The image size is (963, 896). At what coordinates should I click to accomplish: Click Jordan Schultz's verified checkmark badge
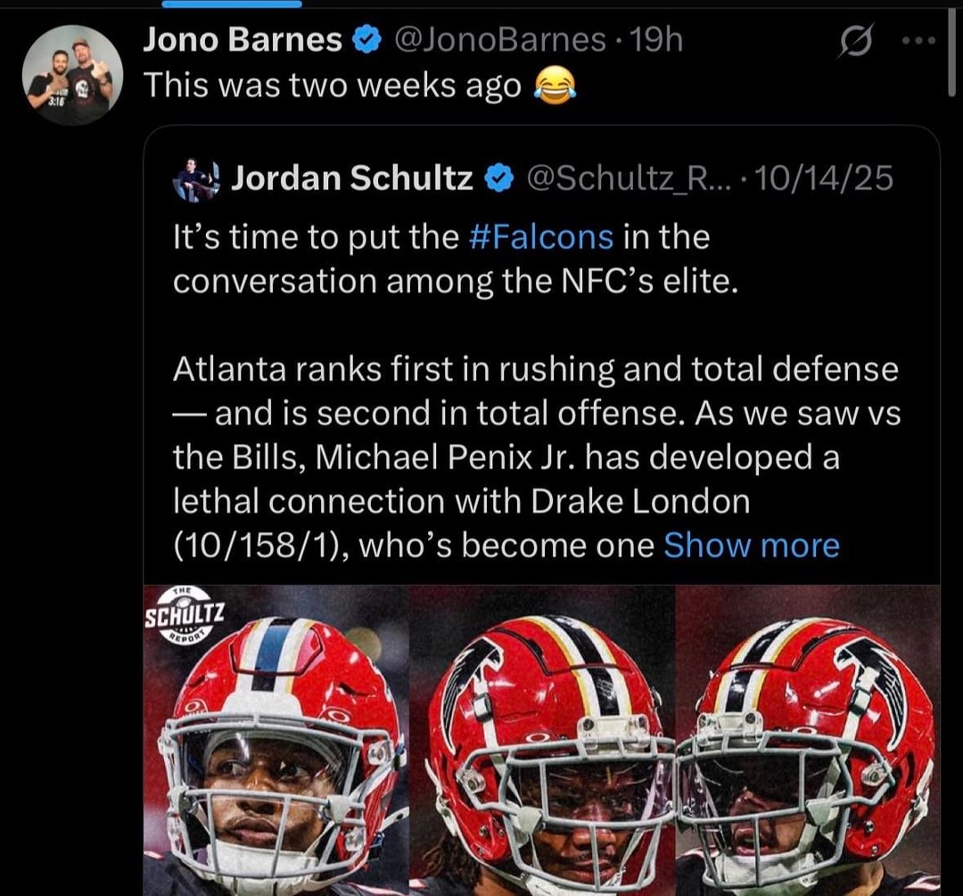[x=498, y=180]
